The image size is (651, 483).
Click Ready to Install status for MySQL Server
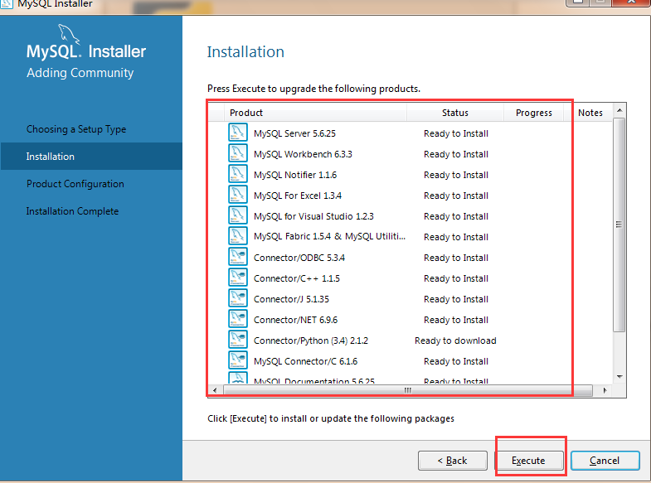pos(456,133)
